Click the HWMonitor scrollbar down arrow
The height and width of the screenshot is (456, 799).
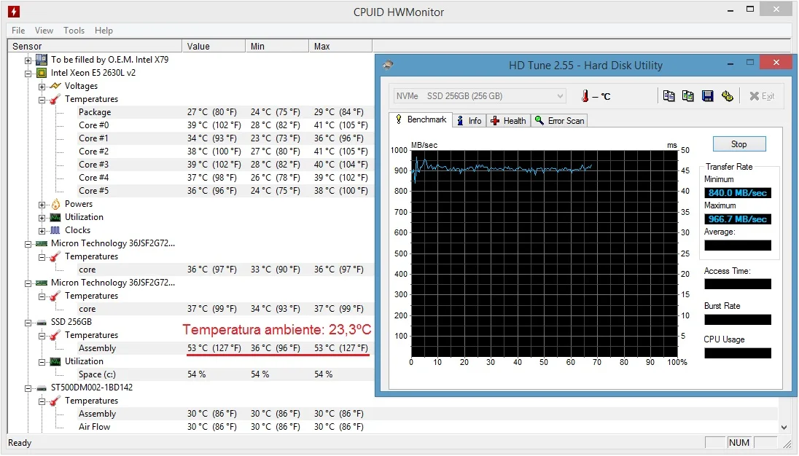[x=784, y=428]
